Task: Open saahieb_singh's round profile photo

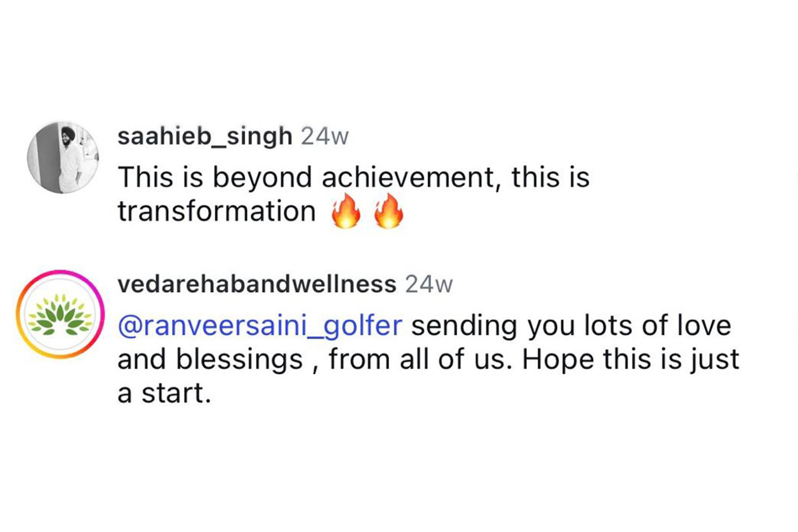Action: coord(63,157)
